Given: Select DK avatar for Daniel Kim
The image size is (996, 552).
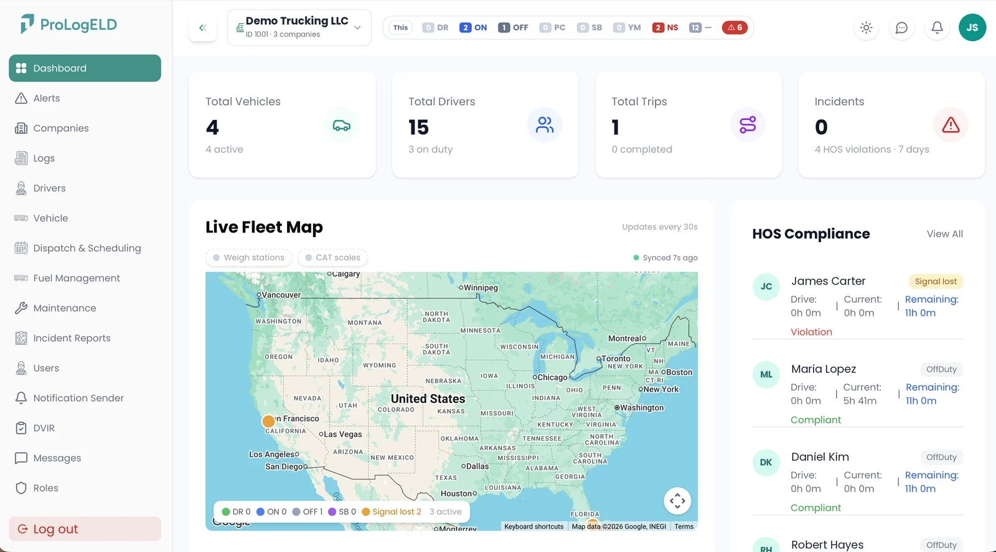Looking at the screenshot, I should 766,462.
